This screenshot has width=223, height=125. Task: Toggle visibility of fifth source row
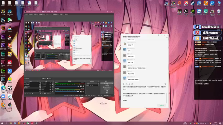(x=50, y=89)
